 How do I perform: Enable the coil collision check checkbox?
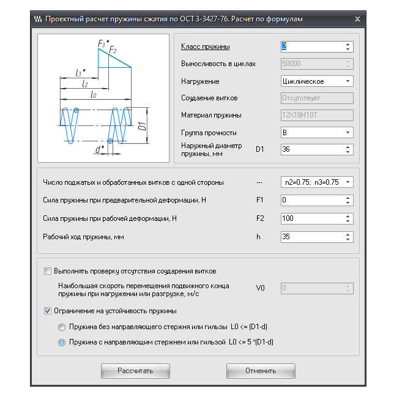(48, 271)
